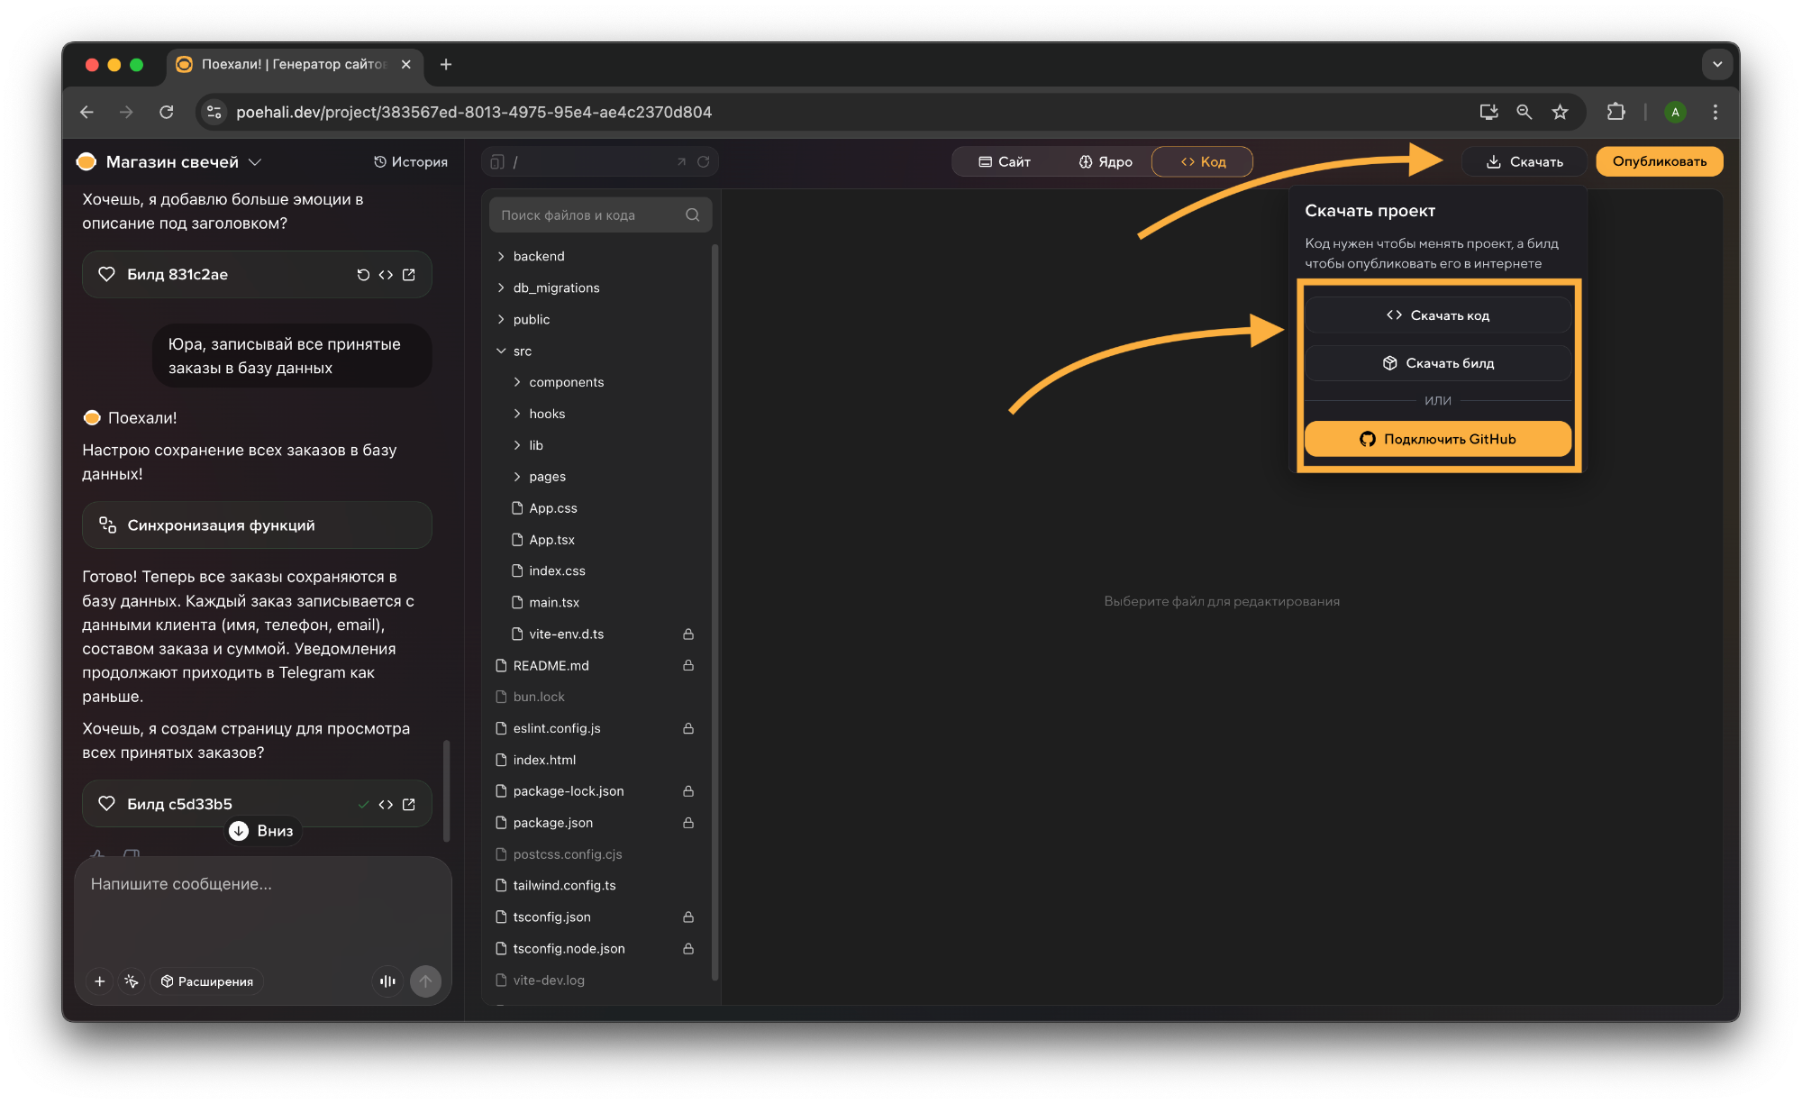This screenshot has width=1802, height=1104.
Task: Click the Скачать код button
Action: (1438, 315)
